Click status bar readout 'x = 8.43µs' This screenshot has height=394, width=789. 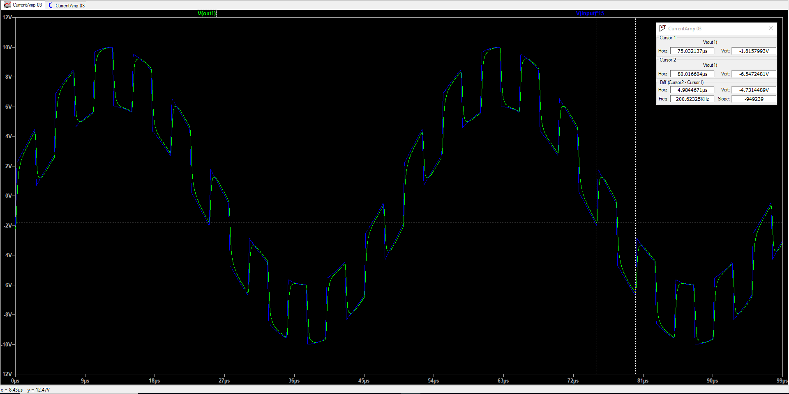tap(12, 390)
